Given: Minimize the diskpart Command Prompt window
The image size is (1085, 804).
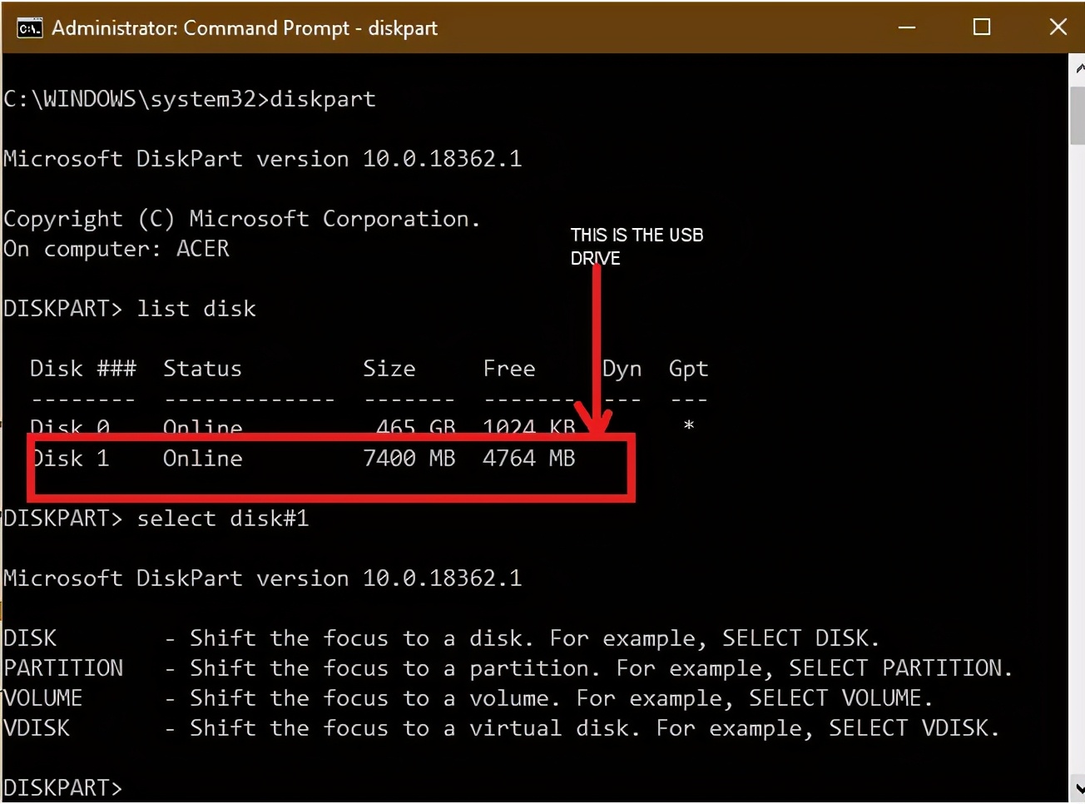Looking at the screenshot, I should [x=907, y=27].
